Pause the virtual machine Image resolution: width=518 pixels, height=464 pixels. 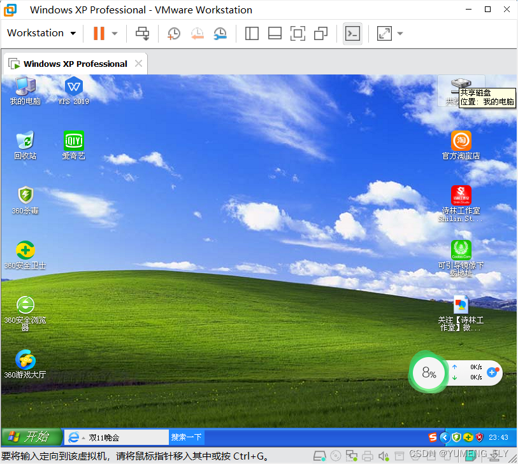click(99, 33)
